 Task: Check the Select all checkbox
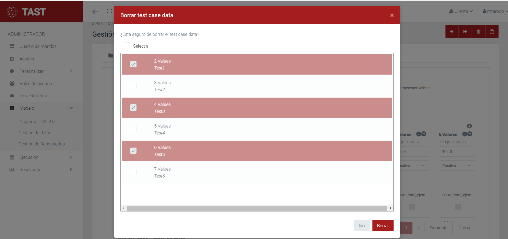pos(127,46)
